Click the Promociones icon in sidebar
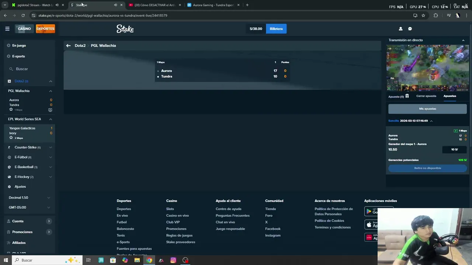The height and width of the screenshot is (265, 472). coord(9,232)
